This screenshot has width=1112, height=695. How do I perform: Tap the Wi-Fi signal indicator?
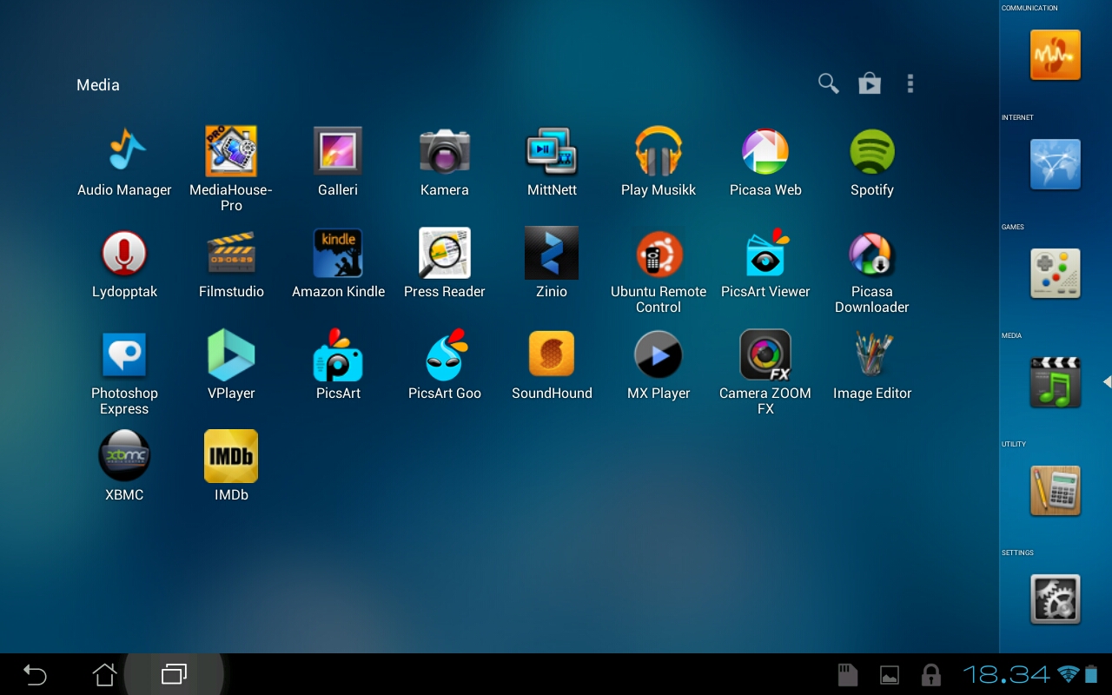pyautogui.click(x=1068, y=674)
